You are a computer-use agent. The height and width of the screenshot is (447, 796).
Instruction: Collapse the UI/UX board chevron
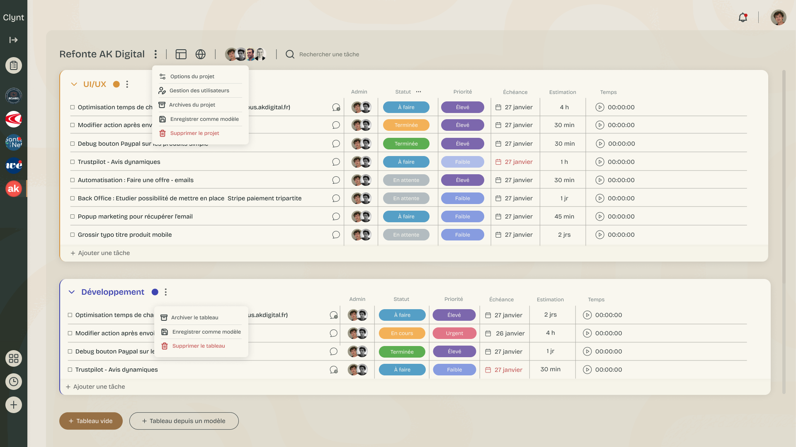tap(74, 84)
